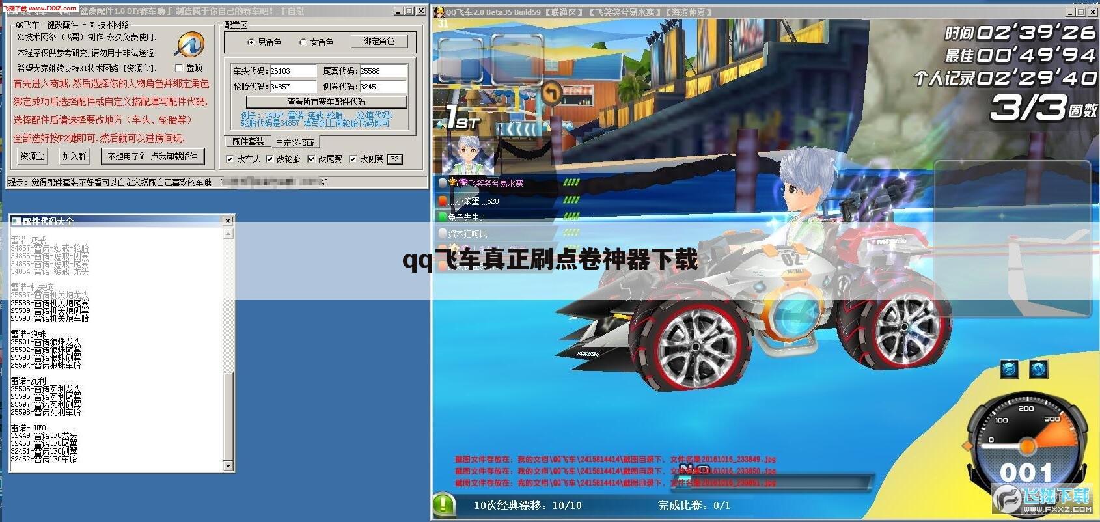Click the 个人记录 02'29'40 time text

[1005, 78]
